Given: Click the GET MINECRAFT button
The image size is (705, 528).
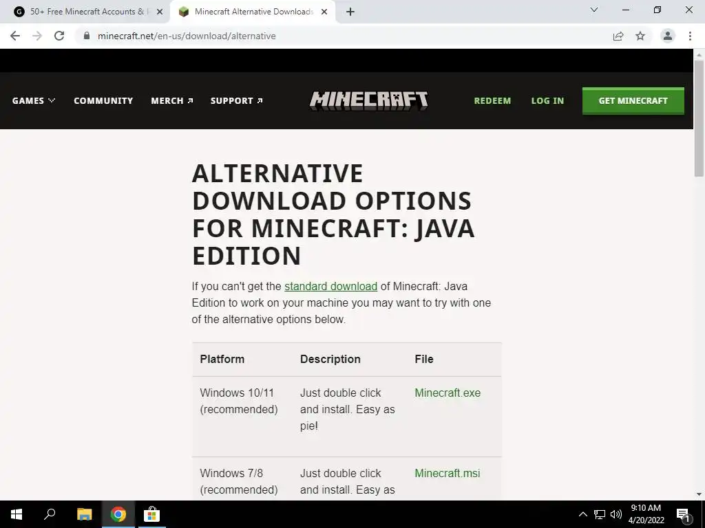Looking at the screenshot, I should 633,100.
